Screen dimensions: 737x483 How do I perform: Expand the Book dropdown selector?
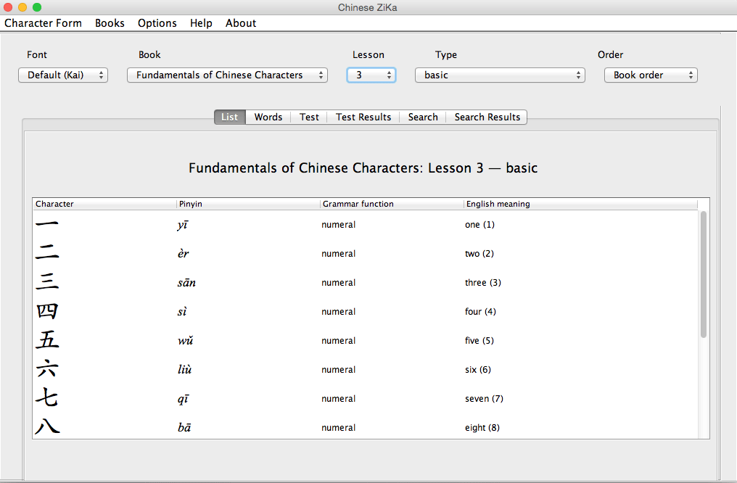pyautogui.click(x=227, y=75)
